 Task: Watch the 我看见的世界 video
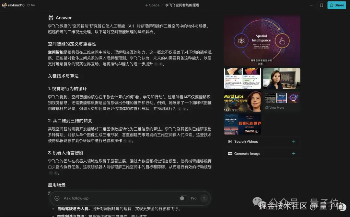(242, 124)
